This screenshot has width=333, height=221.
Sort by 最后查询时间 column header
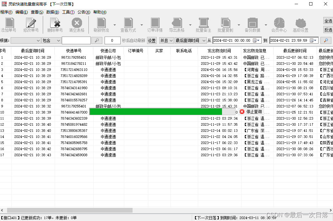(33, 51)
